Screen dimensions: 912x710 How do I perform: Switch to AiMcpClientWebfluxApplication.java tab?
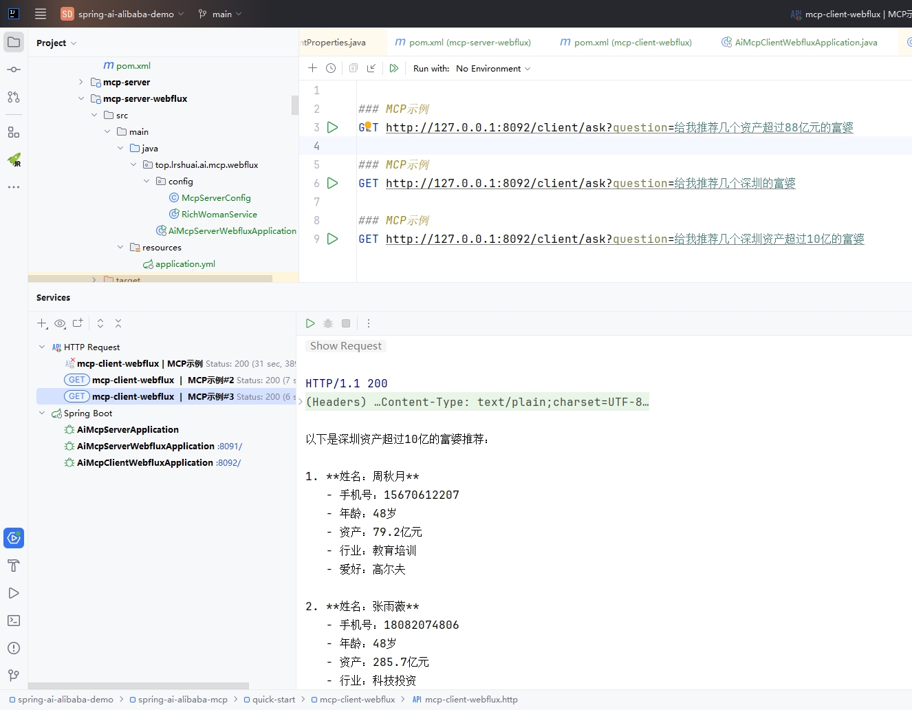(805, 42)
